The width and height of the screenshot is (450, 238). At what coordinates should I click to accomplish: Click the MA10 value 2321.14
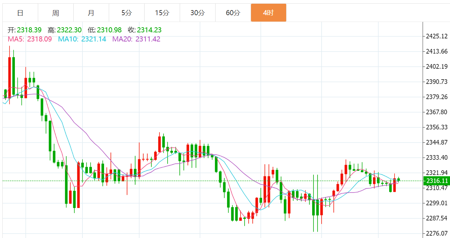click(x=94, y=39)
